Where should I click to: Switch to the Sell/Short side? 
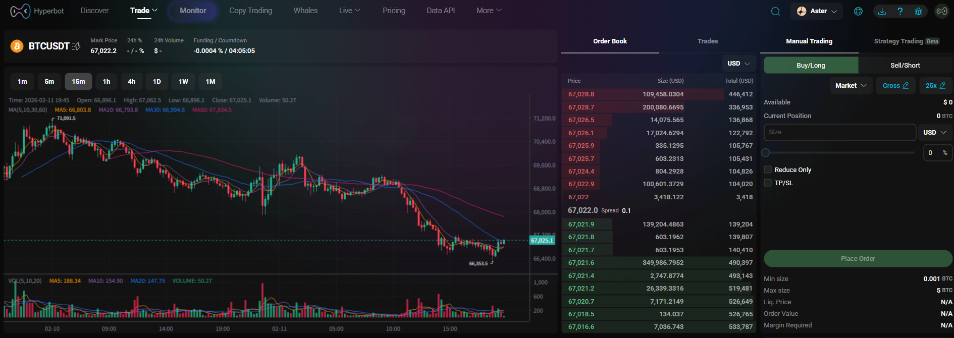pos(905,65)
